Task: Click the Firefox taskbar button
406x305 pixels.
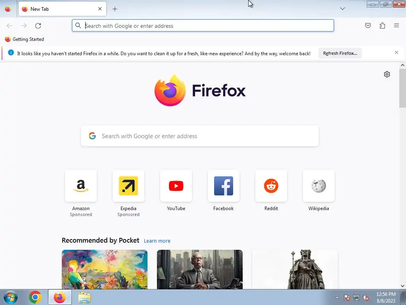Action: [60, 297]
